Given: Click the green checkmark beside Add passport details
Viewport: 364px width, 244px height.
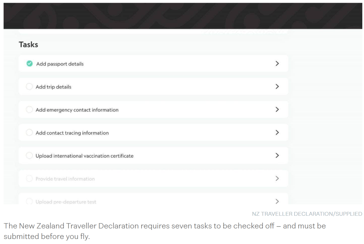Looking at the screenshot, I should pyautogui.click(x=29, y=64).
